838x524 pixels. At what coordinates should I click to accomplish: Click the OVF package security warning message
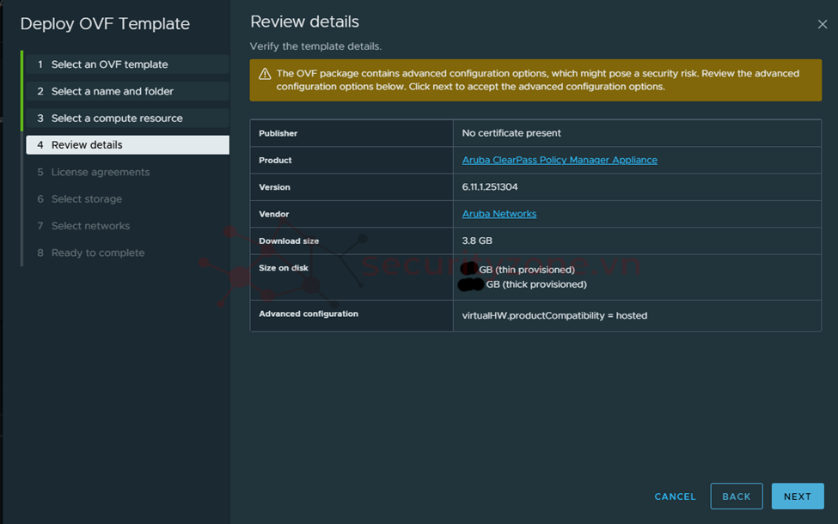click(538, 80)
